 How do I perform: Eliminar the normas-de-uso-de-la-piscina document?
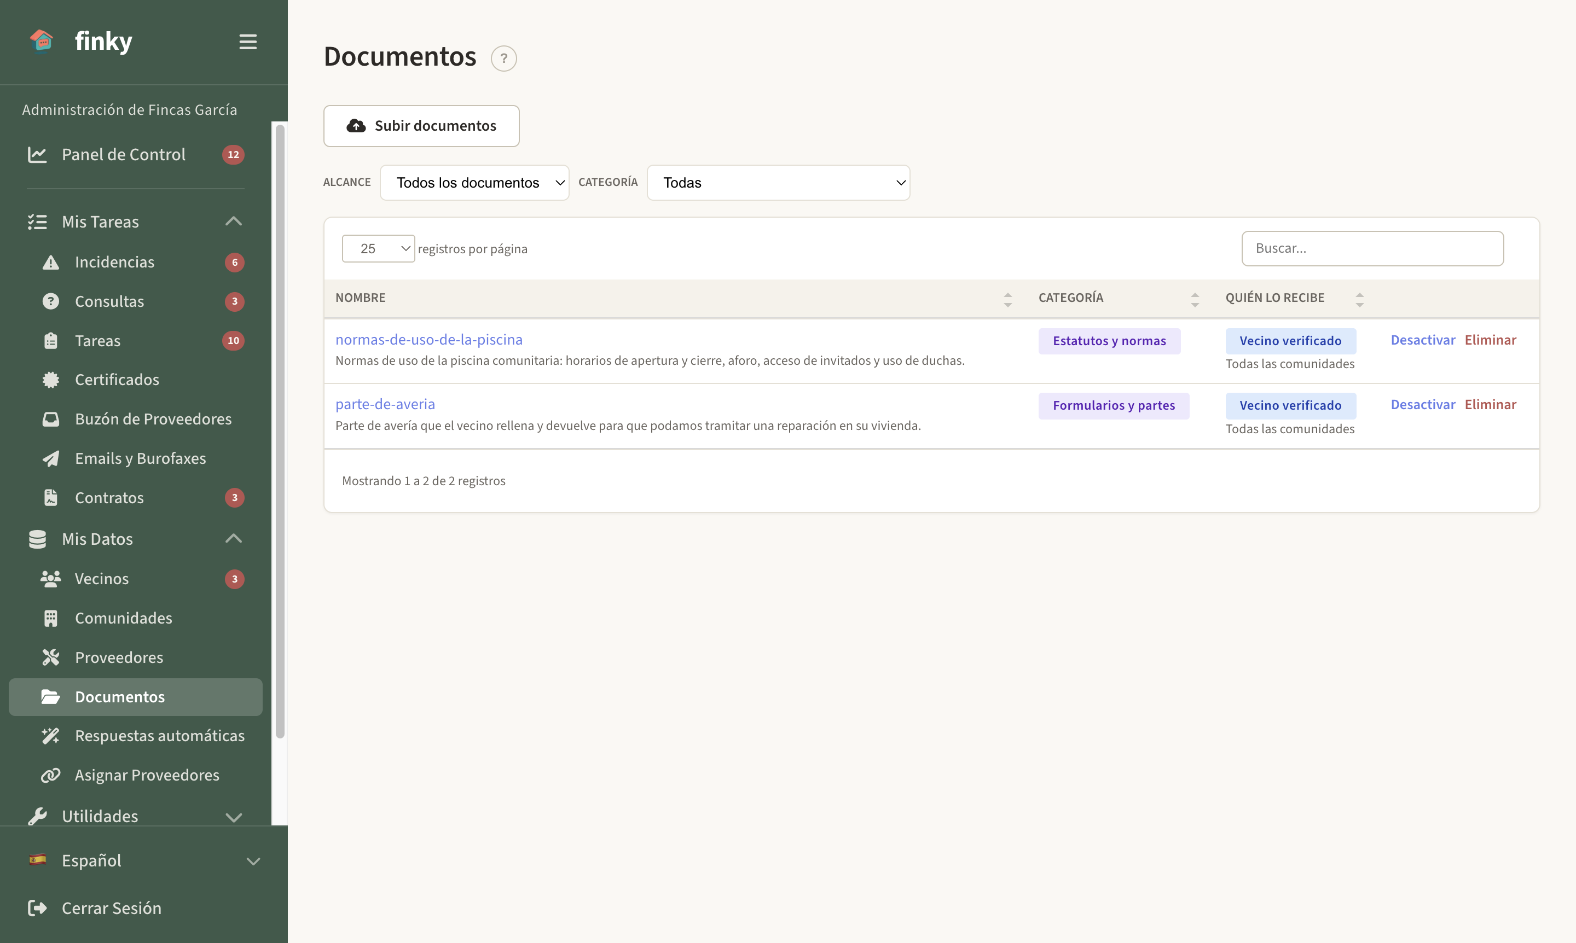[x=1490, y=340]
